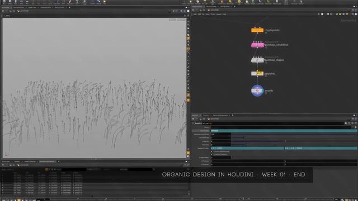358x201 pixels.
Task: Click the teal Wire Radius expression field
Action: pos(284,131)
